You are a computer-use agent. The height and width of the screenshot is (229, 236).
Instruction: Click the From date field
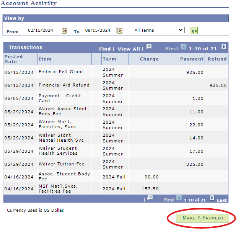(44, 30)
